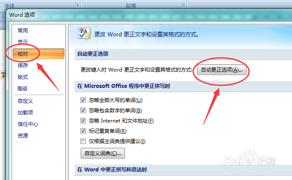292x180 pixels.
Task: Open the 版式 category
Action: pos(23,77)
